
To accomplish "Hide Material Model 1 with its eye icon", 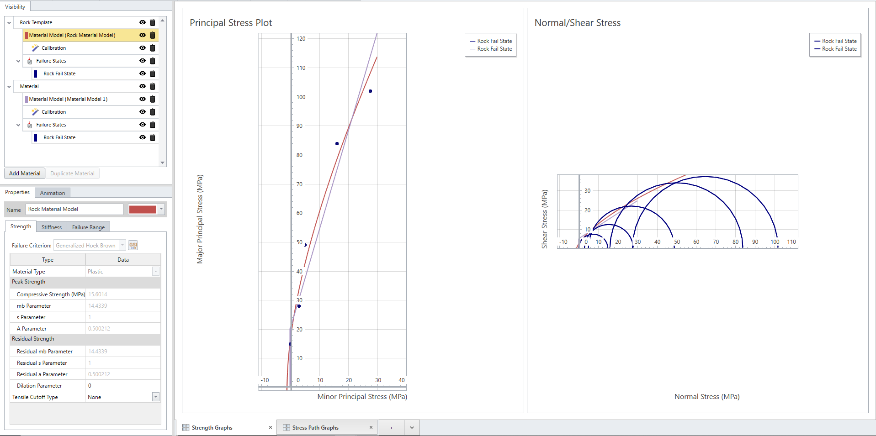I will 142,99.
